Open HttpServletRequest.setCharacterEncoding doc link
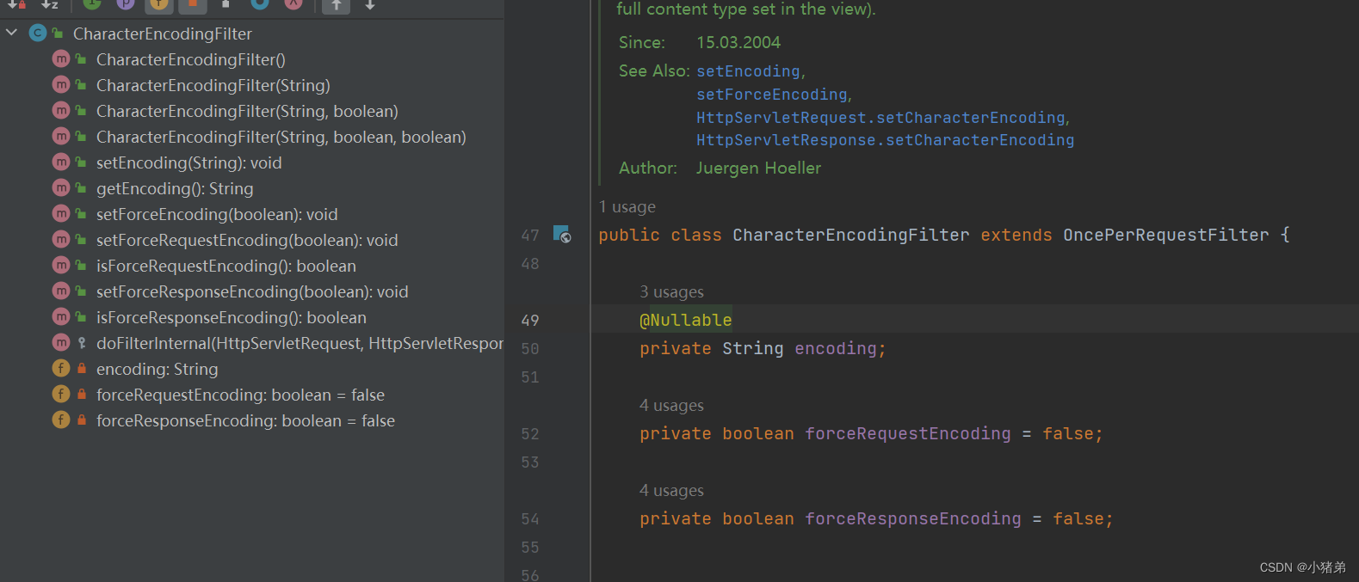Image resolution: width=1359 pixels, height=582 pixels. [x=880, y=118]
